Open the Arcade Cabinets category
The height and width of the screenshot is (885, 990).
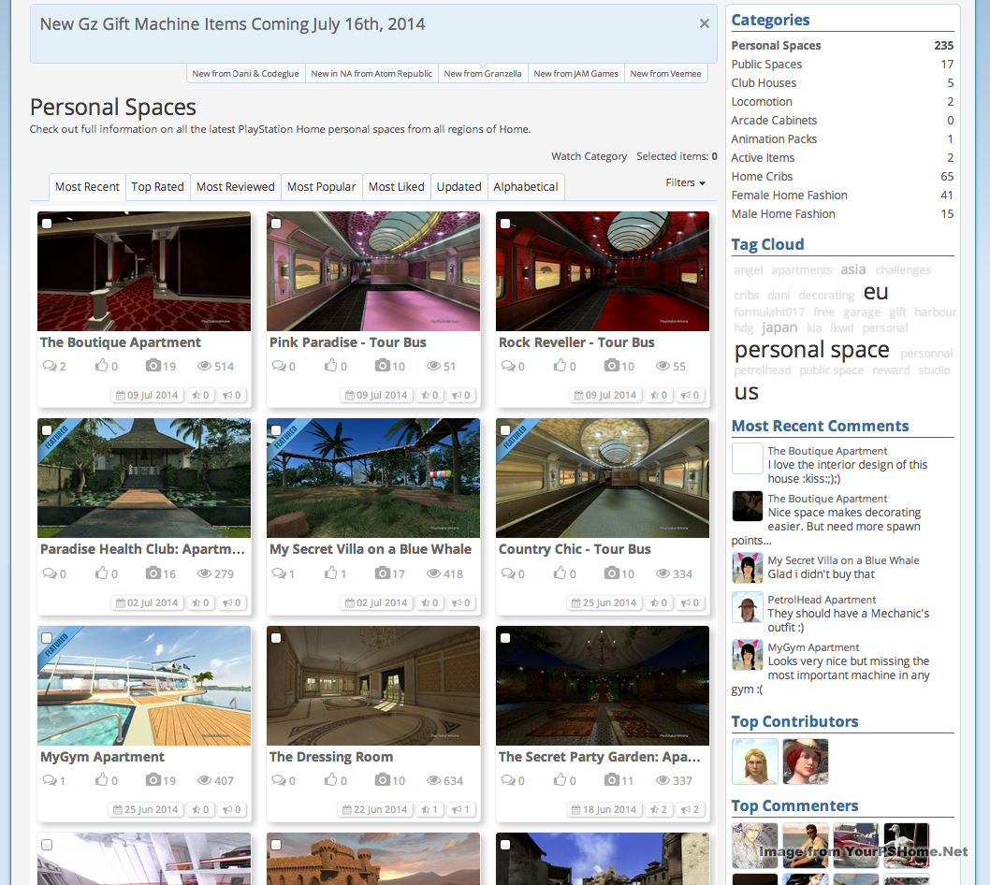774,121
